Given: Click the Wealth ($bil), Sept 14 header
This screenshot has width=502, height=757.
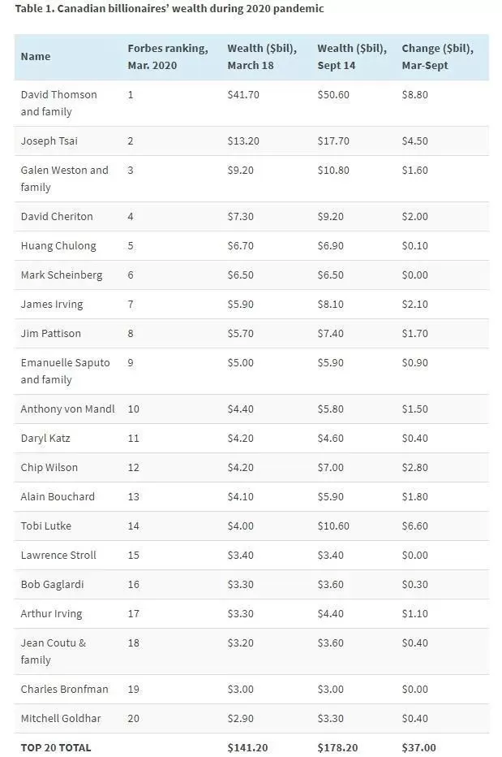Looking at the screenshot, I should pyautogui.click(x=352, y=57).
